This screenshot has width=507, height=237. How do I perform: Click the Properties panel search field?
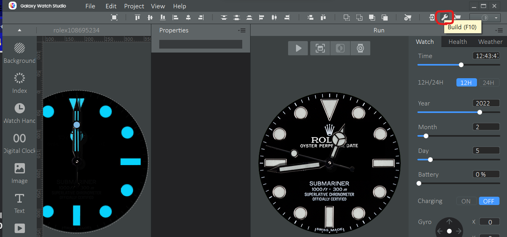point(201,44)
